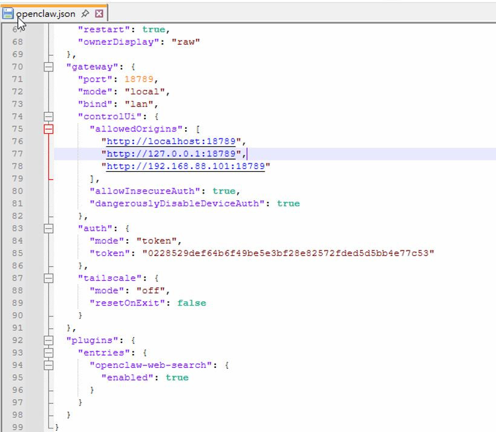496x432 pixels.
Task: Click the "lan" bind value
Action: (139, 104)
